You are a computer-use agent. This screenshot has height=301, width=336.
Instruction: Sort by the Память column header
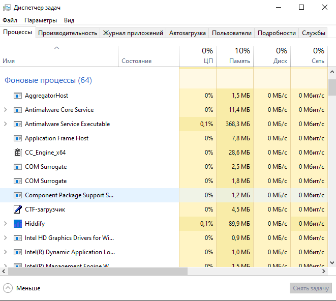click(235, 56)
